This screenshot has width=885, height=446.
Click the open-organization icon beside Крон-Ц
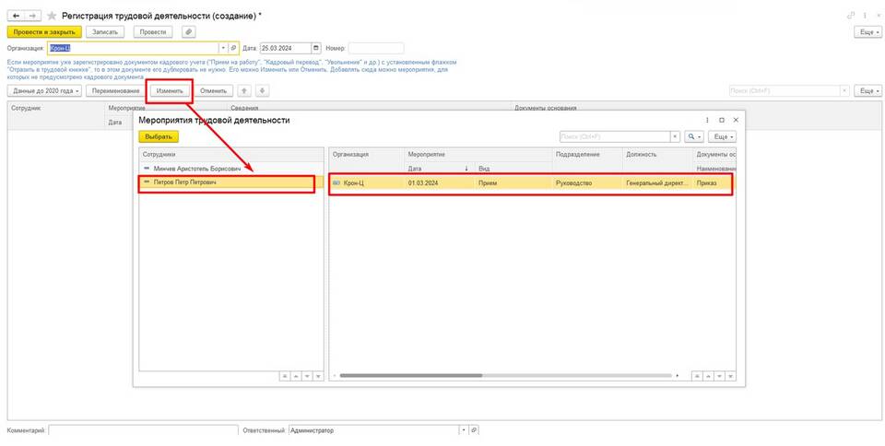[234, 48]
